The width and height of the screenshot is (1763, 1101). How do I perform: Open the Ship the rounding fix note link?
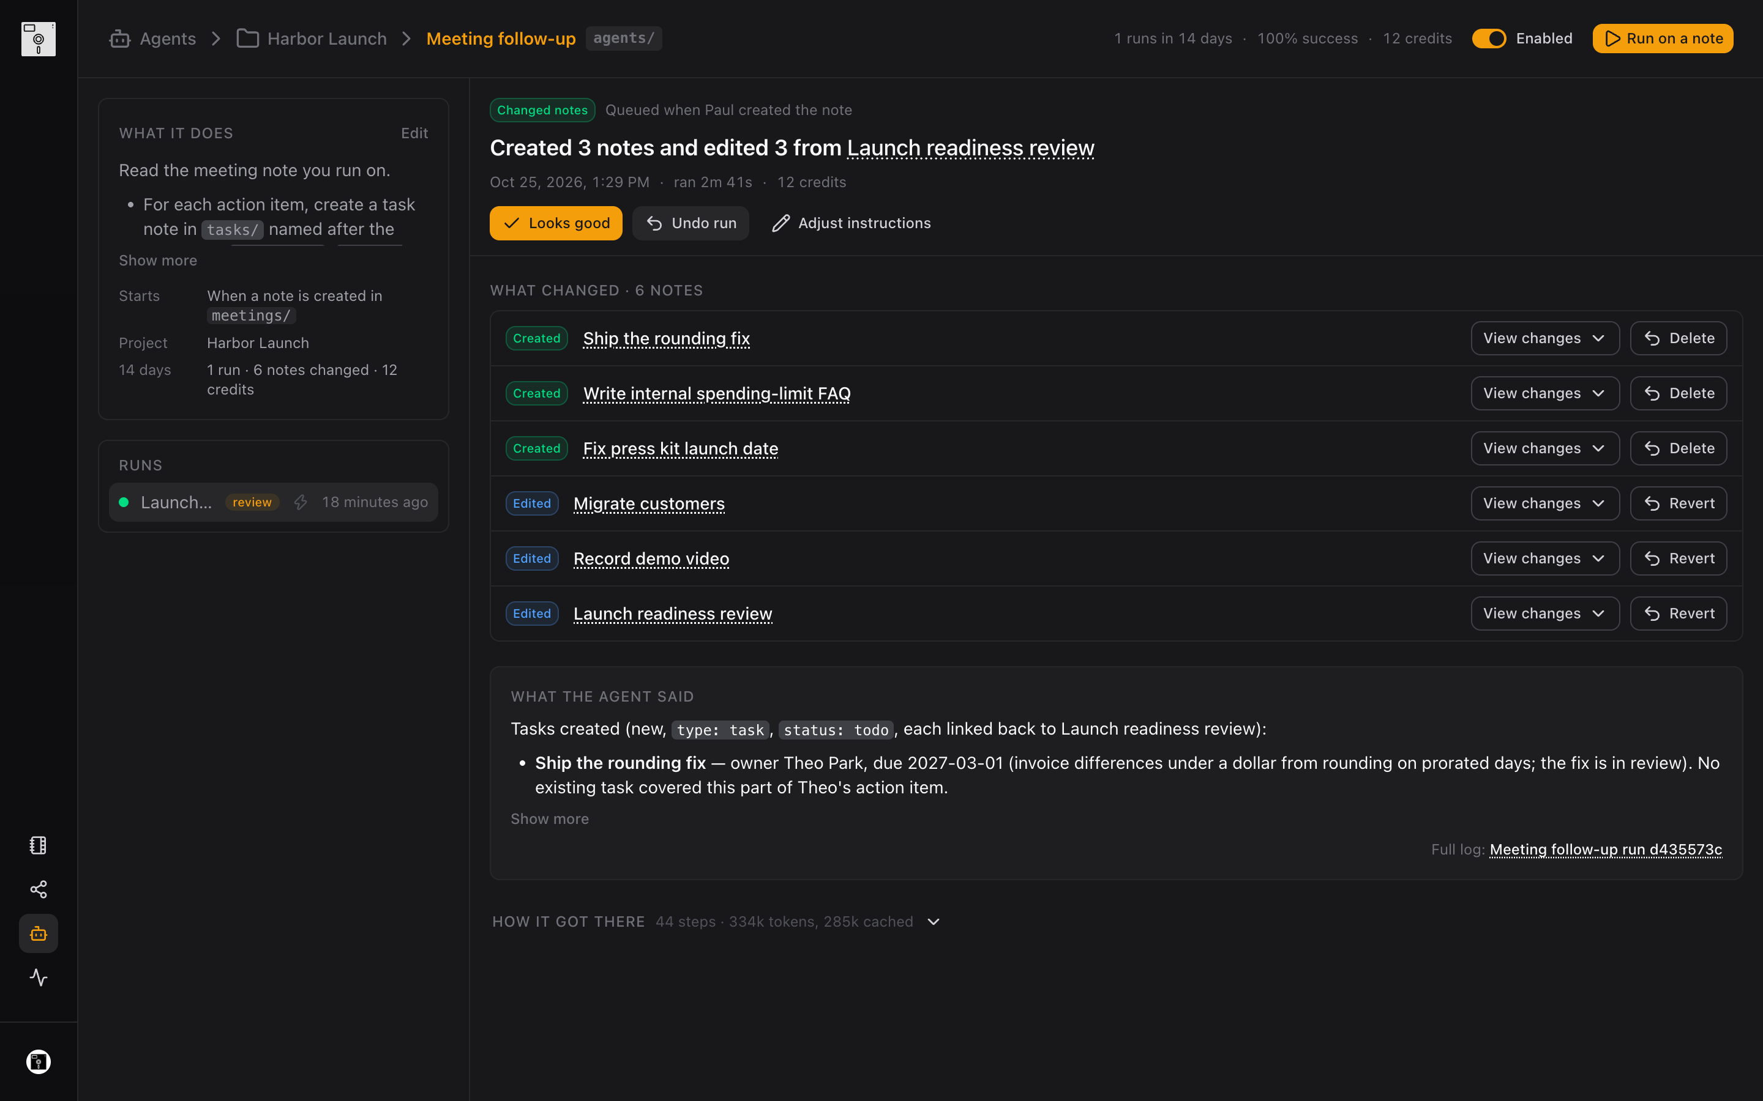click(x=667, y=339)
